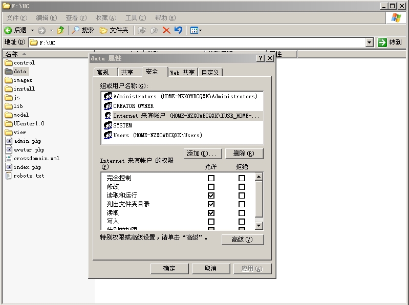Select the robots.txt file
Screen dimensions: 409x305
(25, 176)
